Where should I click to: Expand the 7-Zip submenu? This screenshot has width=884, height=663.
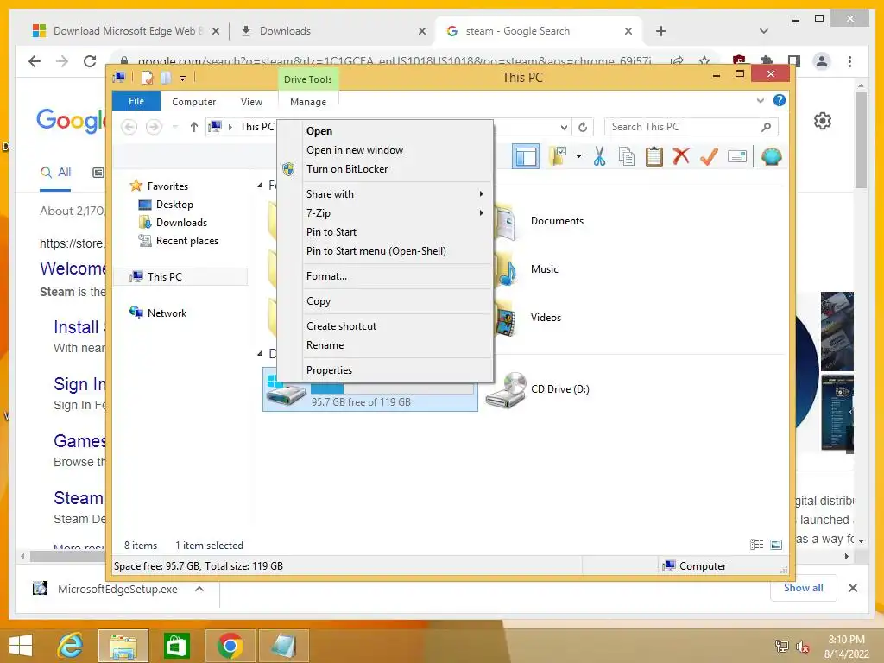pos(385,213)
